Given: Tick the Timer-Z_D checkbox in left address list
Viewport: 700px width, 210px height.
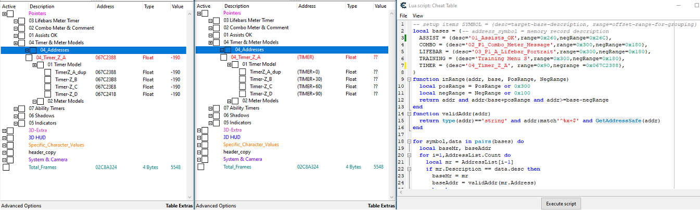Looking at the screenshot, I should (x=48, y=94).
